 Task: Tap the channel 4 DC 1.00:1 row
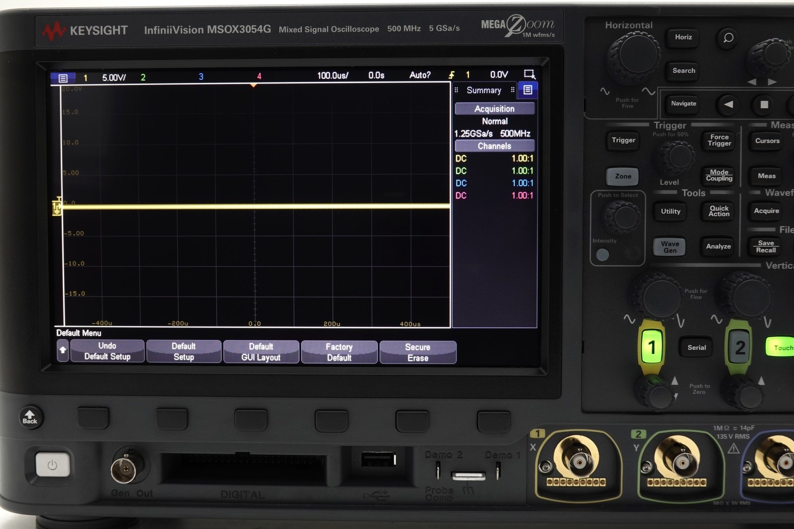pos(494,196)
